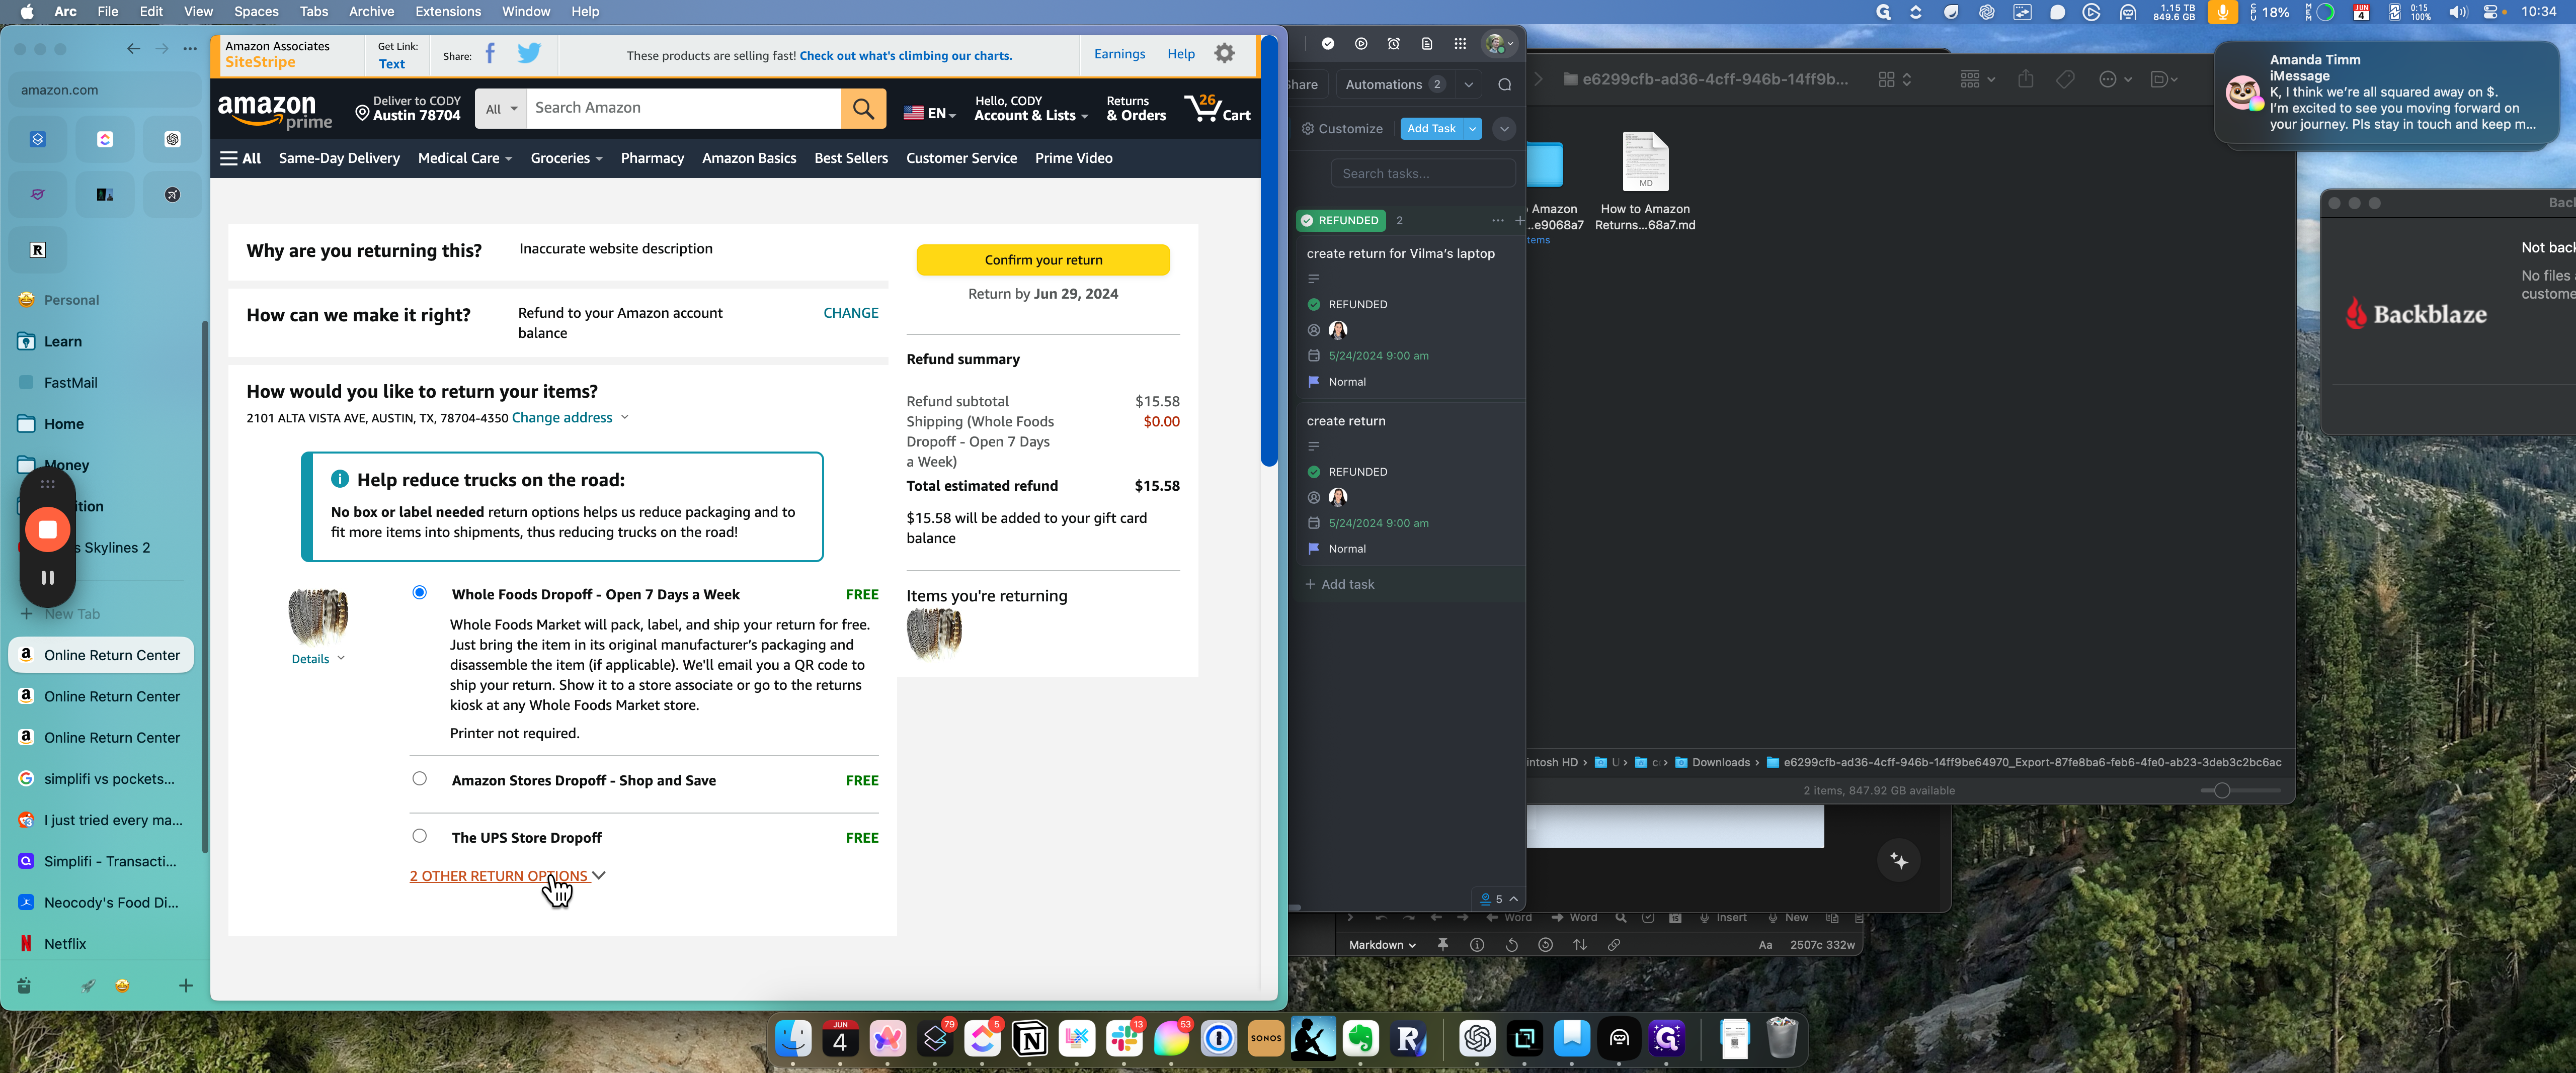Image resolution: width=2576 pixels, height=1073 pixels.
Task: Open Automations button in task app
Action: [1394, 85]
